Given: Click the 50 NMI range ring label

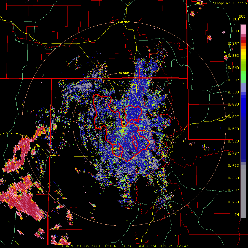Looking at the screenshot, I should [124, 73].
